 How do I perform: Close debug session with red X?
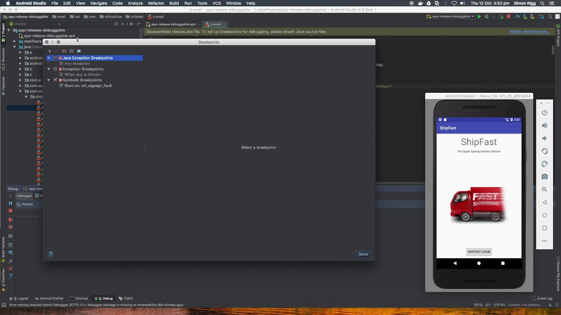(x=11, y=269)
